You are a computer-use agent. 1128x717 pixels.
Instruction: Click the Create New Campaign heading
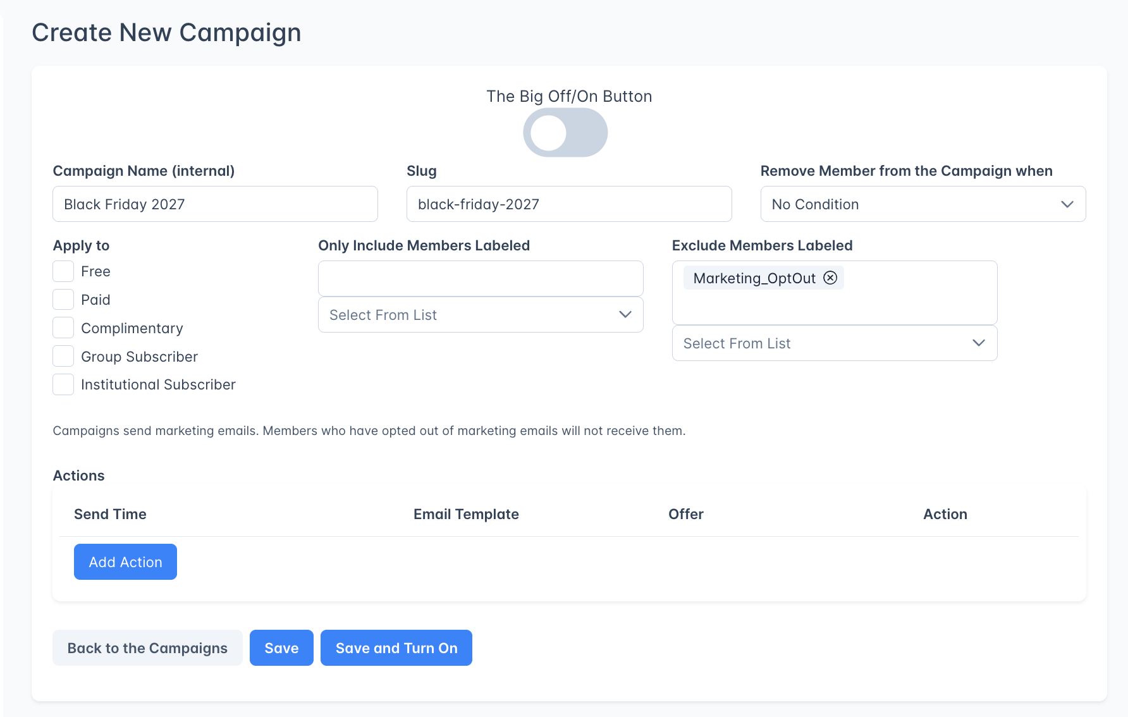[166, 32]
